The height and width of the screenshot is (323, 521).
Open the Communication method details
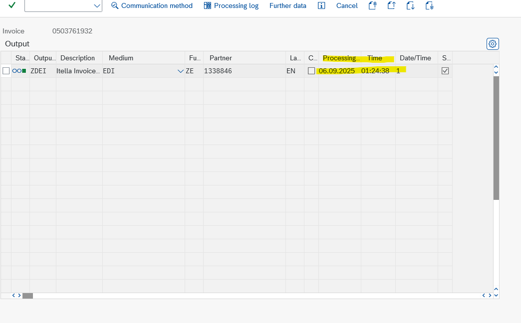click(152, 5)
